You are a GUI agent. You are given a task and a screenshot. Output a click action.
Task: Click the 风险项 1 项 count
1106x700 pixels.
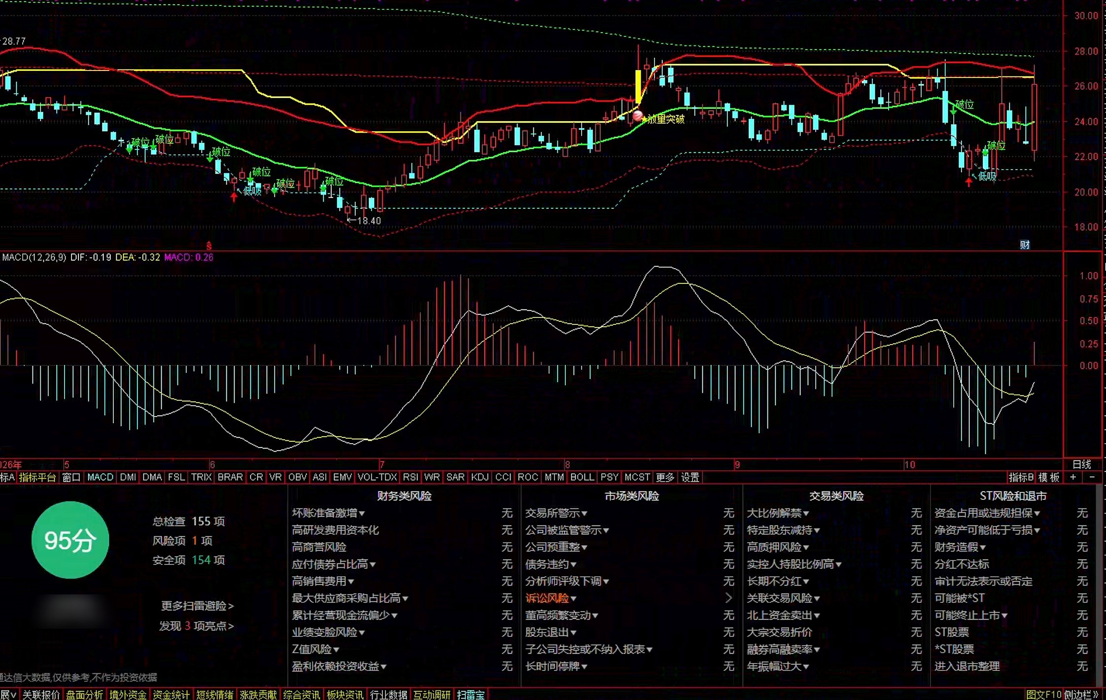point(182,541)
